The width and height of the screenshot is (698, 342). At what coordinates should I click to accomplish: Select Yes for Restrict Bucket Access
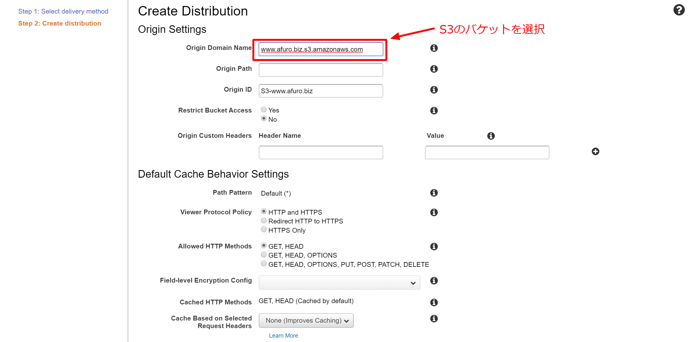coord(264,110)
